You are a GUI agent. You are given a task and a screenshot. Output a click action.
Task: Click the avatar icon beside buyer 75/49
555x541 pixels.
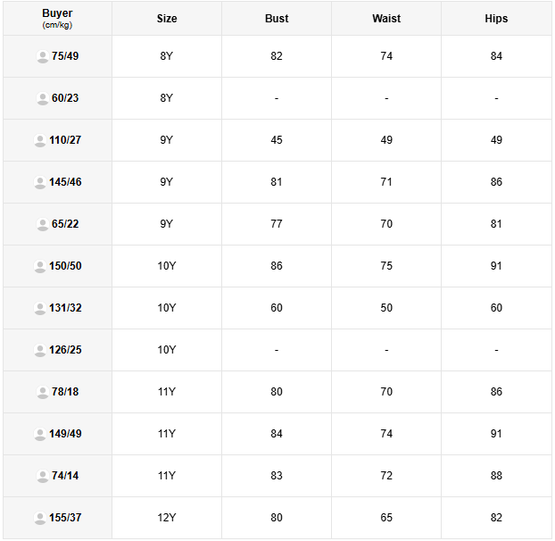tap(42, 57)
